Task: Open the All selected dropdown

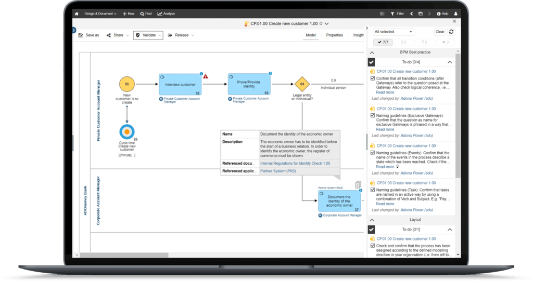Action: click(x=394, y=32)
